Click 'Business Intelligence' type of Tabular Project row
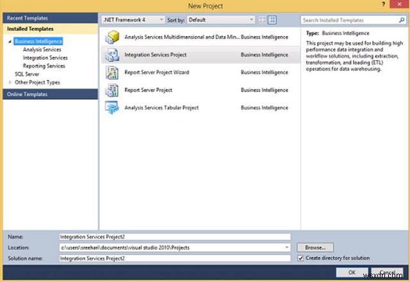 [x=265, y=107]
